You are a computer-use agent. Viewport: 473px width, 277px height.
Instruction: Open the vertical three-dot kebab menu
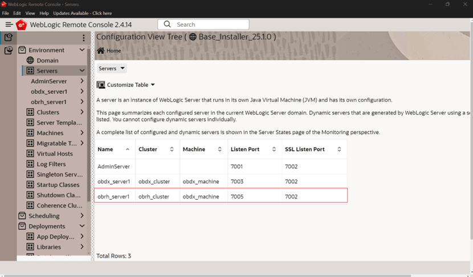(84, 38)
